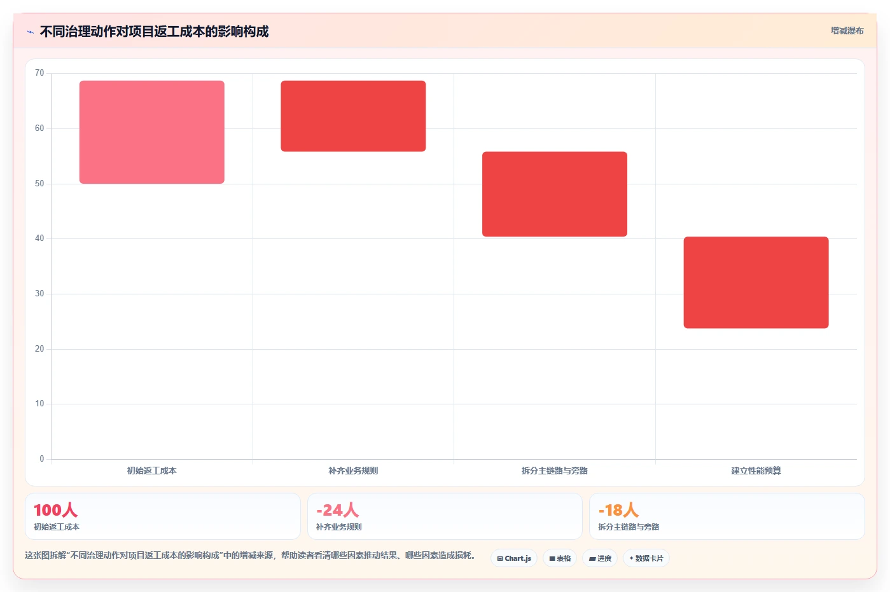Click the chart title 不同治理动作对项目返工成本的影响构成
The width and height of the screenshot is (890, 592).
point(154,32)
